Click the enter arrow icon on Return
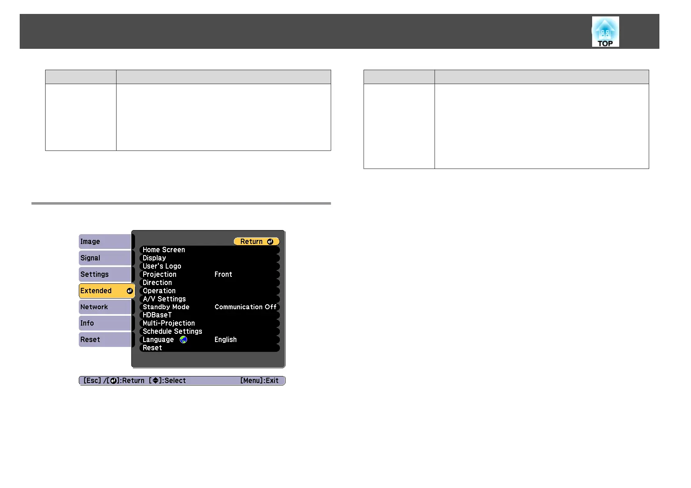This screenshot has height=488, width=691. (x=270, y=242)
